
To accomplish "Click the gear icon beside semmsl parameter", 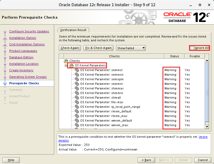I will coord(77,70).
